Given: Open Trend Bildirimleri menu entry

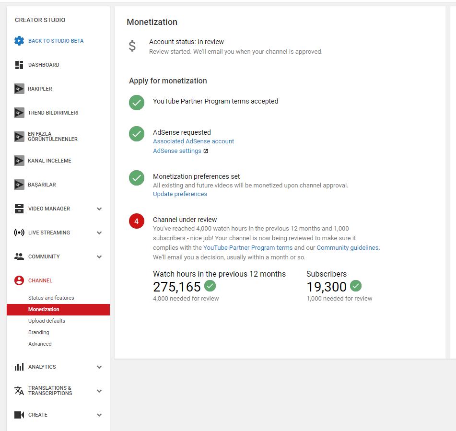Looking at the screenshot, I should (53, 113).
